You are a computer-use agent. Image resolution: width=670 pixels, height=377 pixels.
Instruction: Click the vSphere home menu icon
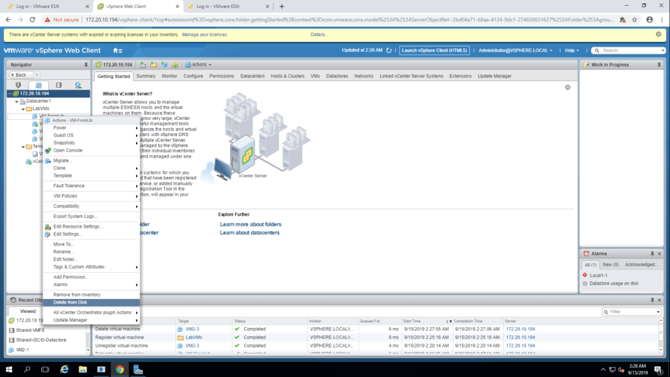[x=117, y=50]
